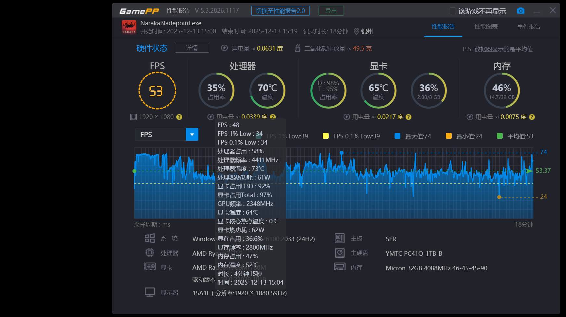Switch to the 性能图表 tab
This screenshot has width=566, height=317.
coord(486,27)
